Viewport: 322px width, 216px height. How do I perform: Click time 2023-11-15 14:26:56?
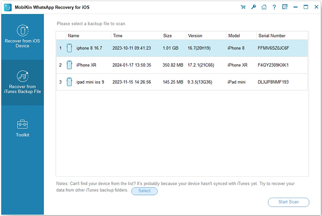tap(132, 82)
